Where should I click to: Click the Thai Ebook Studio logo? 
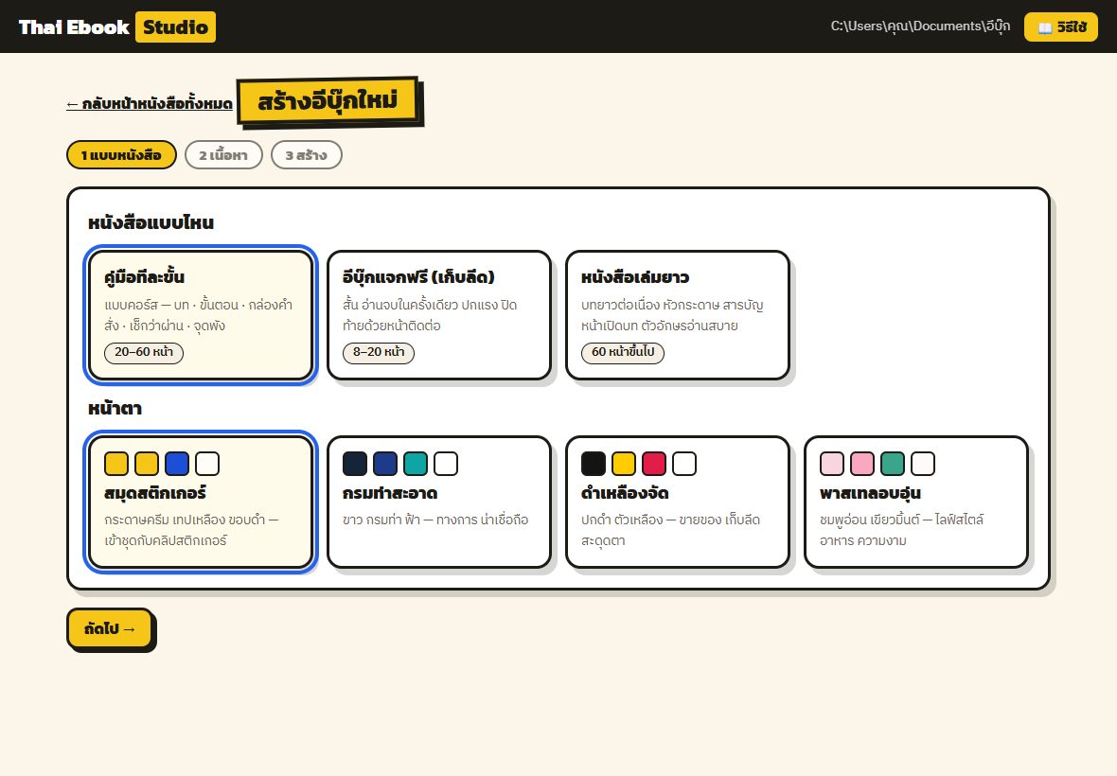[x=116, y=27]
